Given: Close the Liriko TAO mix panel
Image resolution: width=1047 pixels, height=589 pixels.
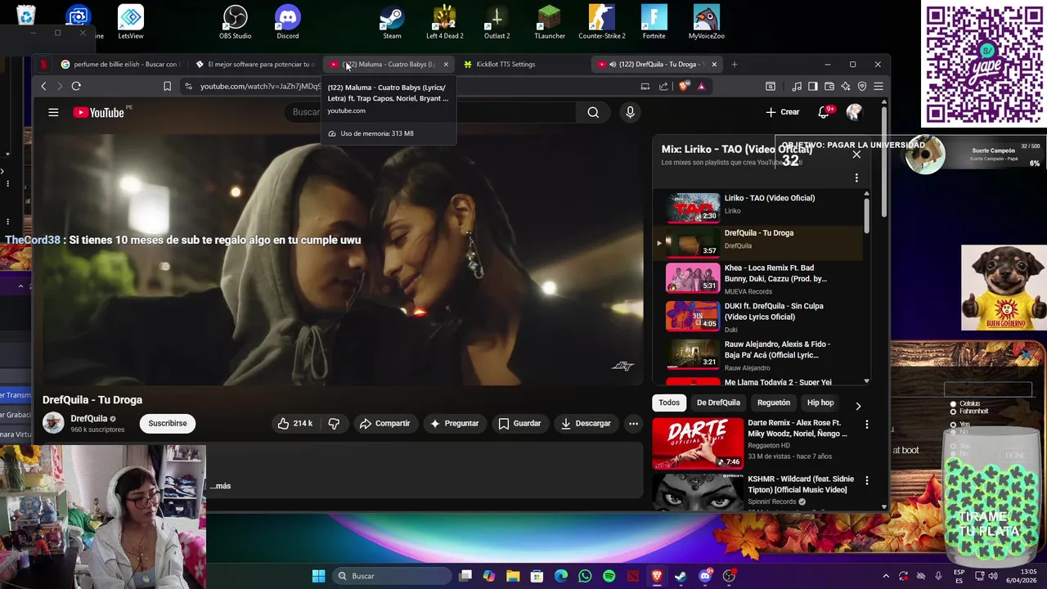Looking at the screenshot, I should 856,154.
